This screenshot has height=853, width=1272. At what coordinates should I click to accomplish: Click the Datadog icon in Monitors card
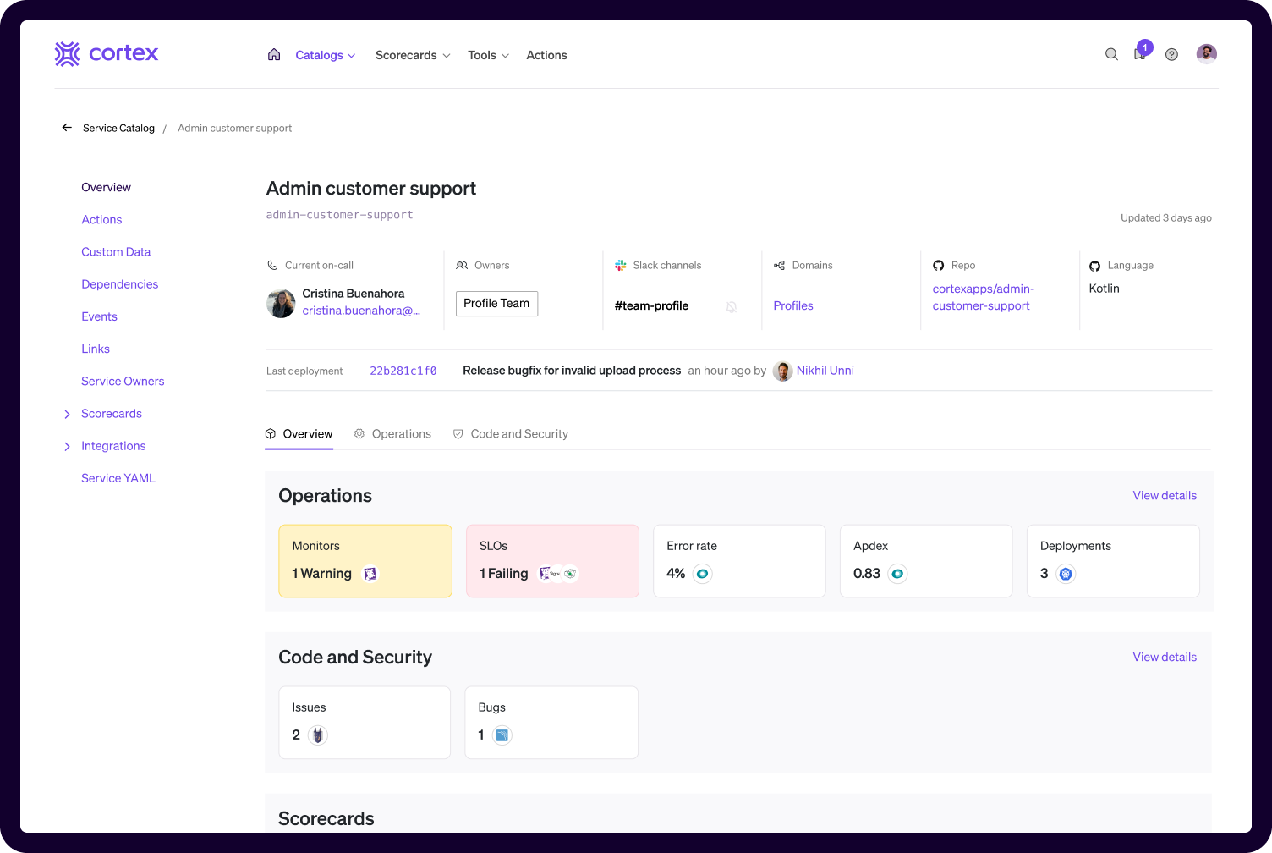[x=370, y=574]
